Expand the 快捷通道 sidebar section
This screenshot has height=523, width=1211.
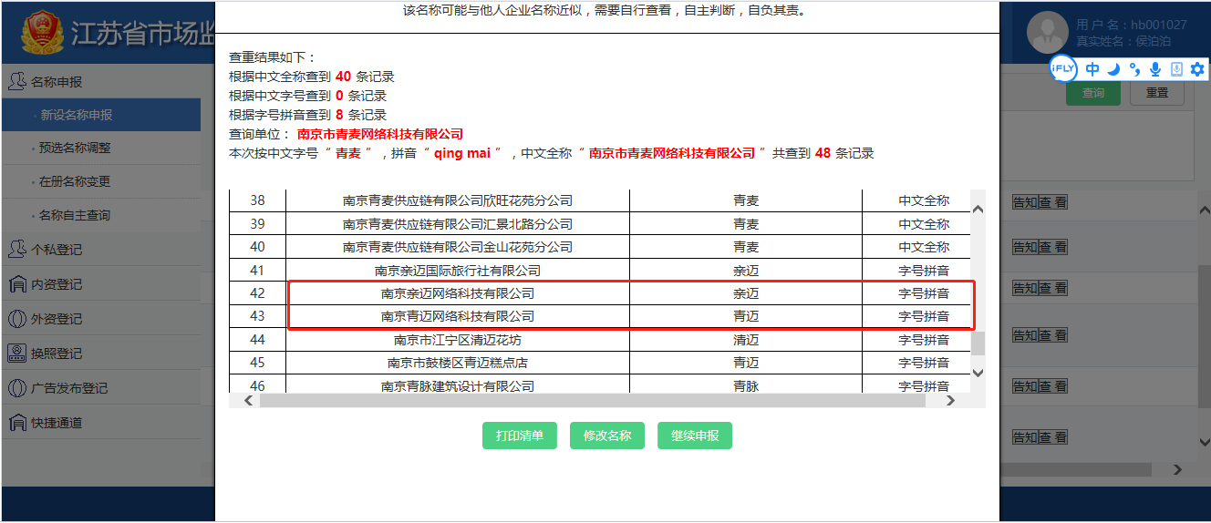(100, 423)
